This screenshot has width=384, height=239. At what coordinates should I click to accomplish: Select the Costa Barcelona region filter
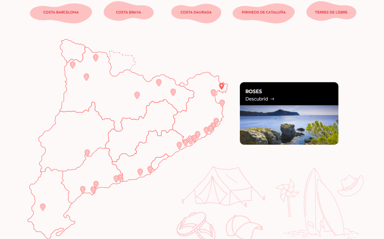61,12
